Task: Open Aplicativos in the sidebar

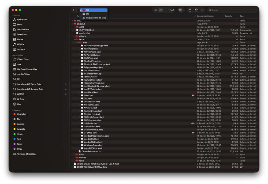Action: [22, 20]
